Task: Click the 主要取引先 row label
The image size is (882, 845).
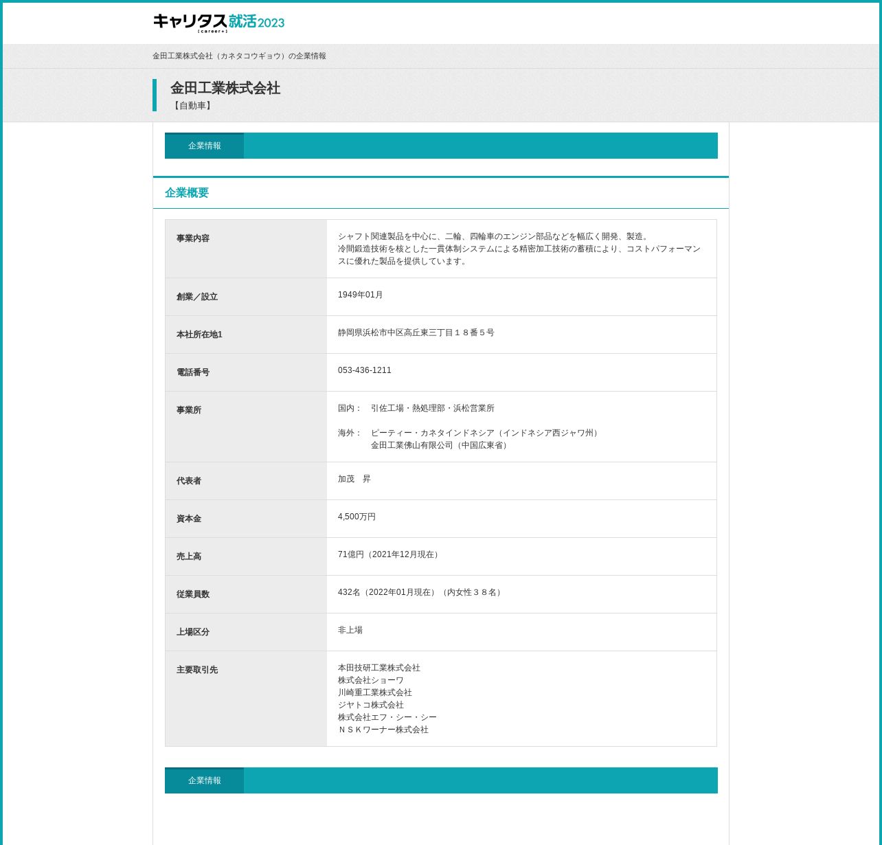Action: (x=197, y=670)
